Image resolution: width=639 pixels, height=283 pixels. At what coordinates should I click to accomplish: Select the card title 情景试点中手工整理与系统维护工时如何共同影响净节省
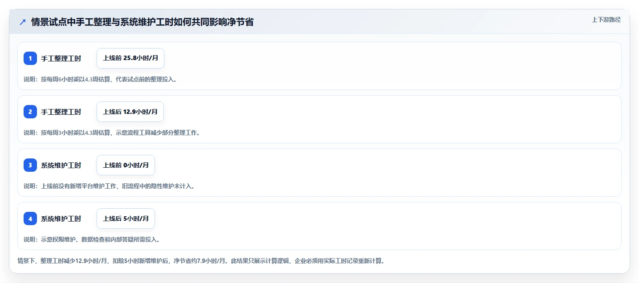pyautogui.click(x=142, y=22)
